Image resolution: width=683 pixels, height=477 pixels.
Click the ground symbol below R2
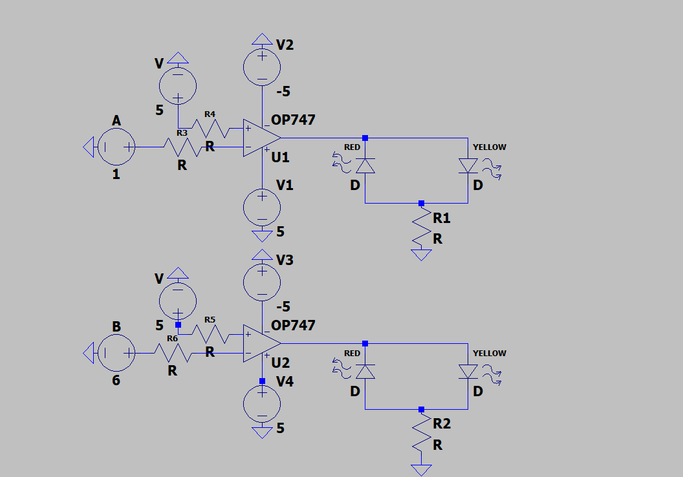422,470
